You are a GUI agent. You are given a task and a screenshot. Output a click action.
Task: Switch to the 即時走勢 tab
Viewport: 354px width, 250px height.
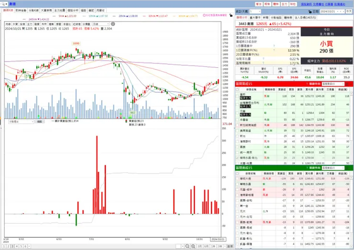pyautogui.click(x=21, y=10)
